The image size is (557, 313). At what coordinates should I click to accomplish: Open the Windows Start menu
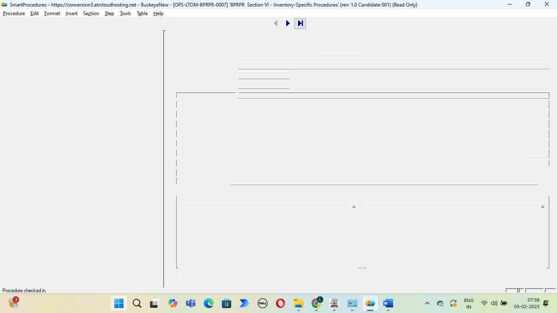coord(119,304)
